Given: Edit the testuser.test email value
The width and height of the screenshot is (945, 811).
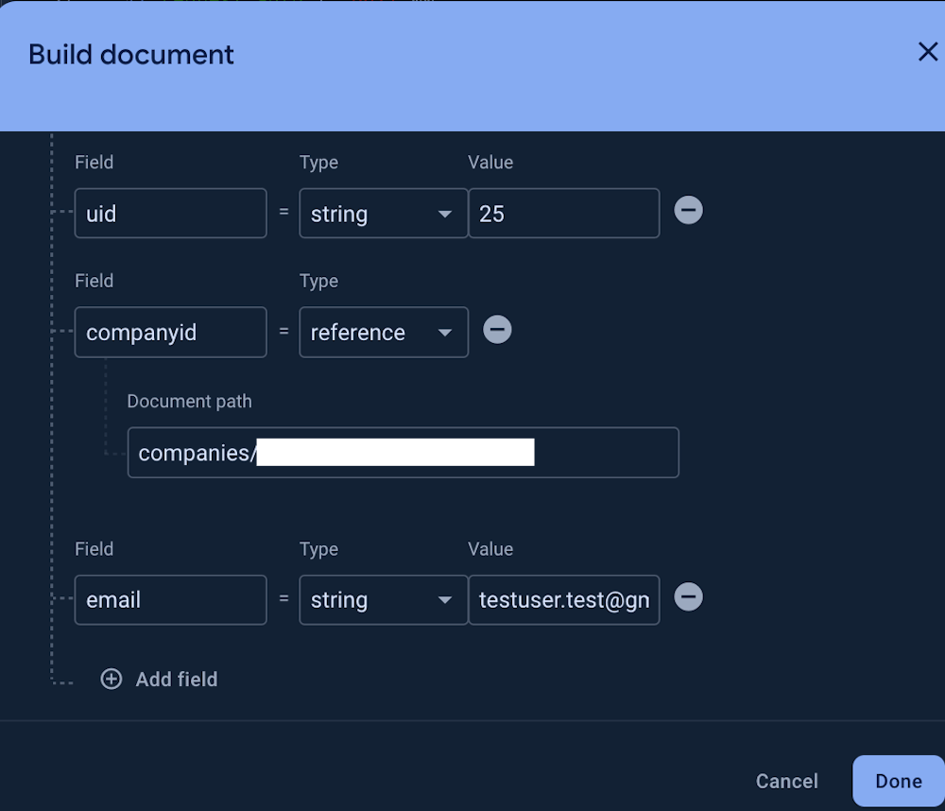Looking at the screenshot, I should click(x=563, y=600).
